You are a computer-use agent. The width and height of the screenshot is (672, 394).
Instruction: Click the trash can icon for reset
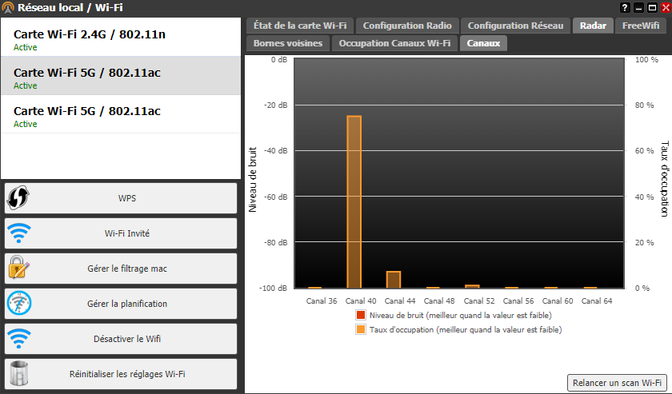(x=19, y=373)
